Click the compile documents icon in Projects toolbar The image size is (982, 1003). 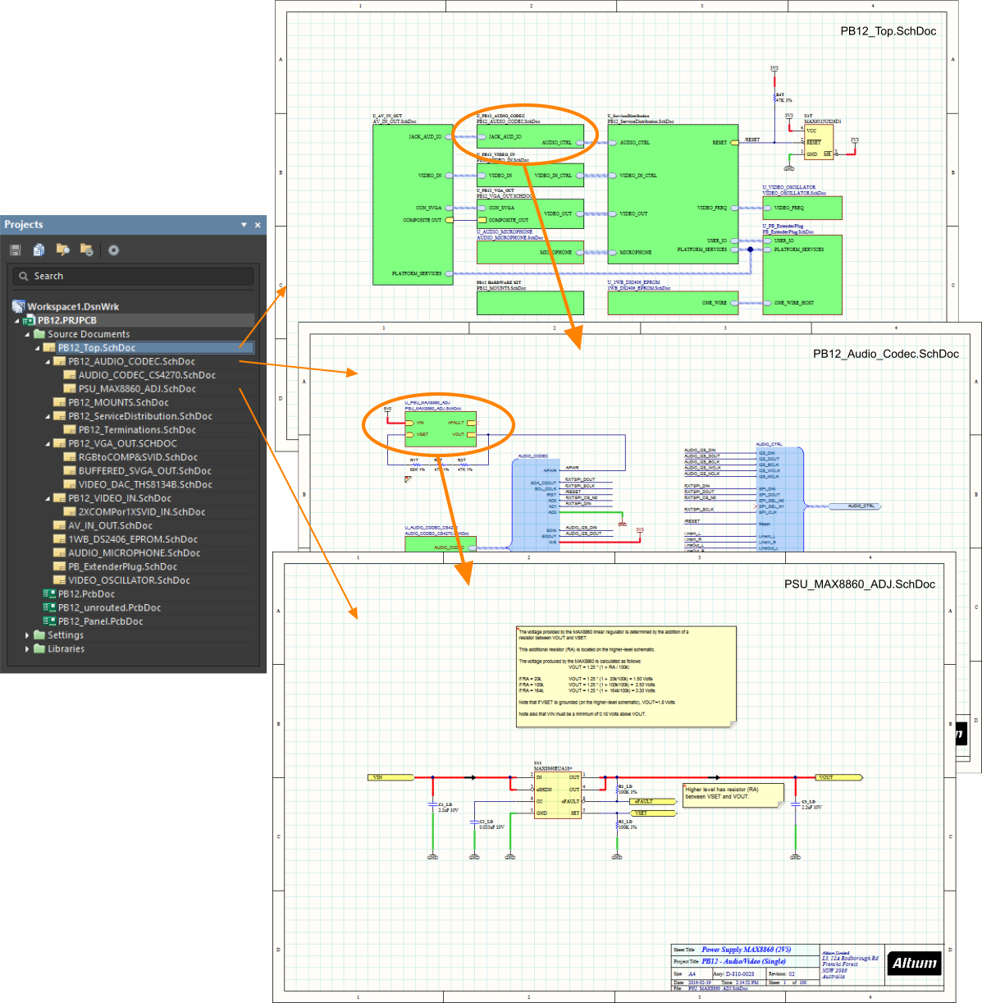click(x=39, y=250)
